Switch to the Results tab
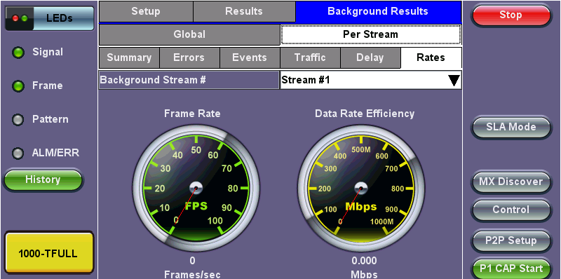The image size is (561, 279). [244, 11]
